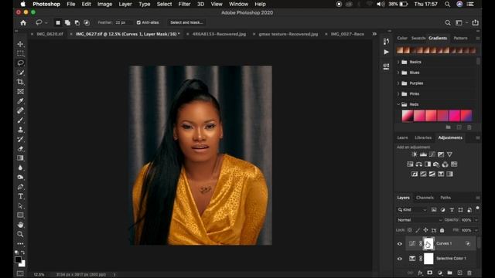Viewport: 495px width, 278px height.
Task: Open the Image menu
Action: pyautogui.click(x=105, y=4)
